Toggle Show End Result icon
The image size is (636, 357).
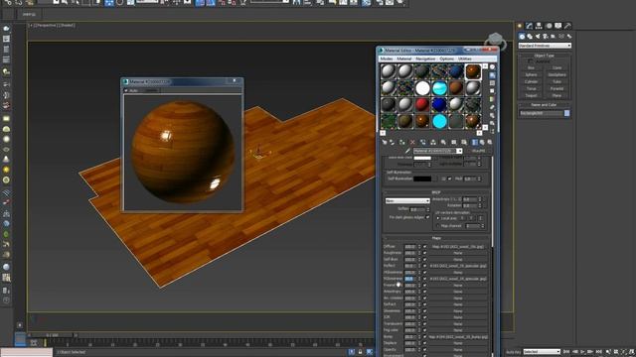pos(475,142)
